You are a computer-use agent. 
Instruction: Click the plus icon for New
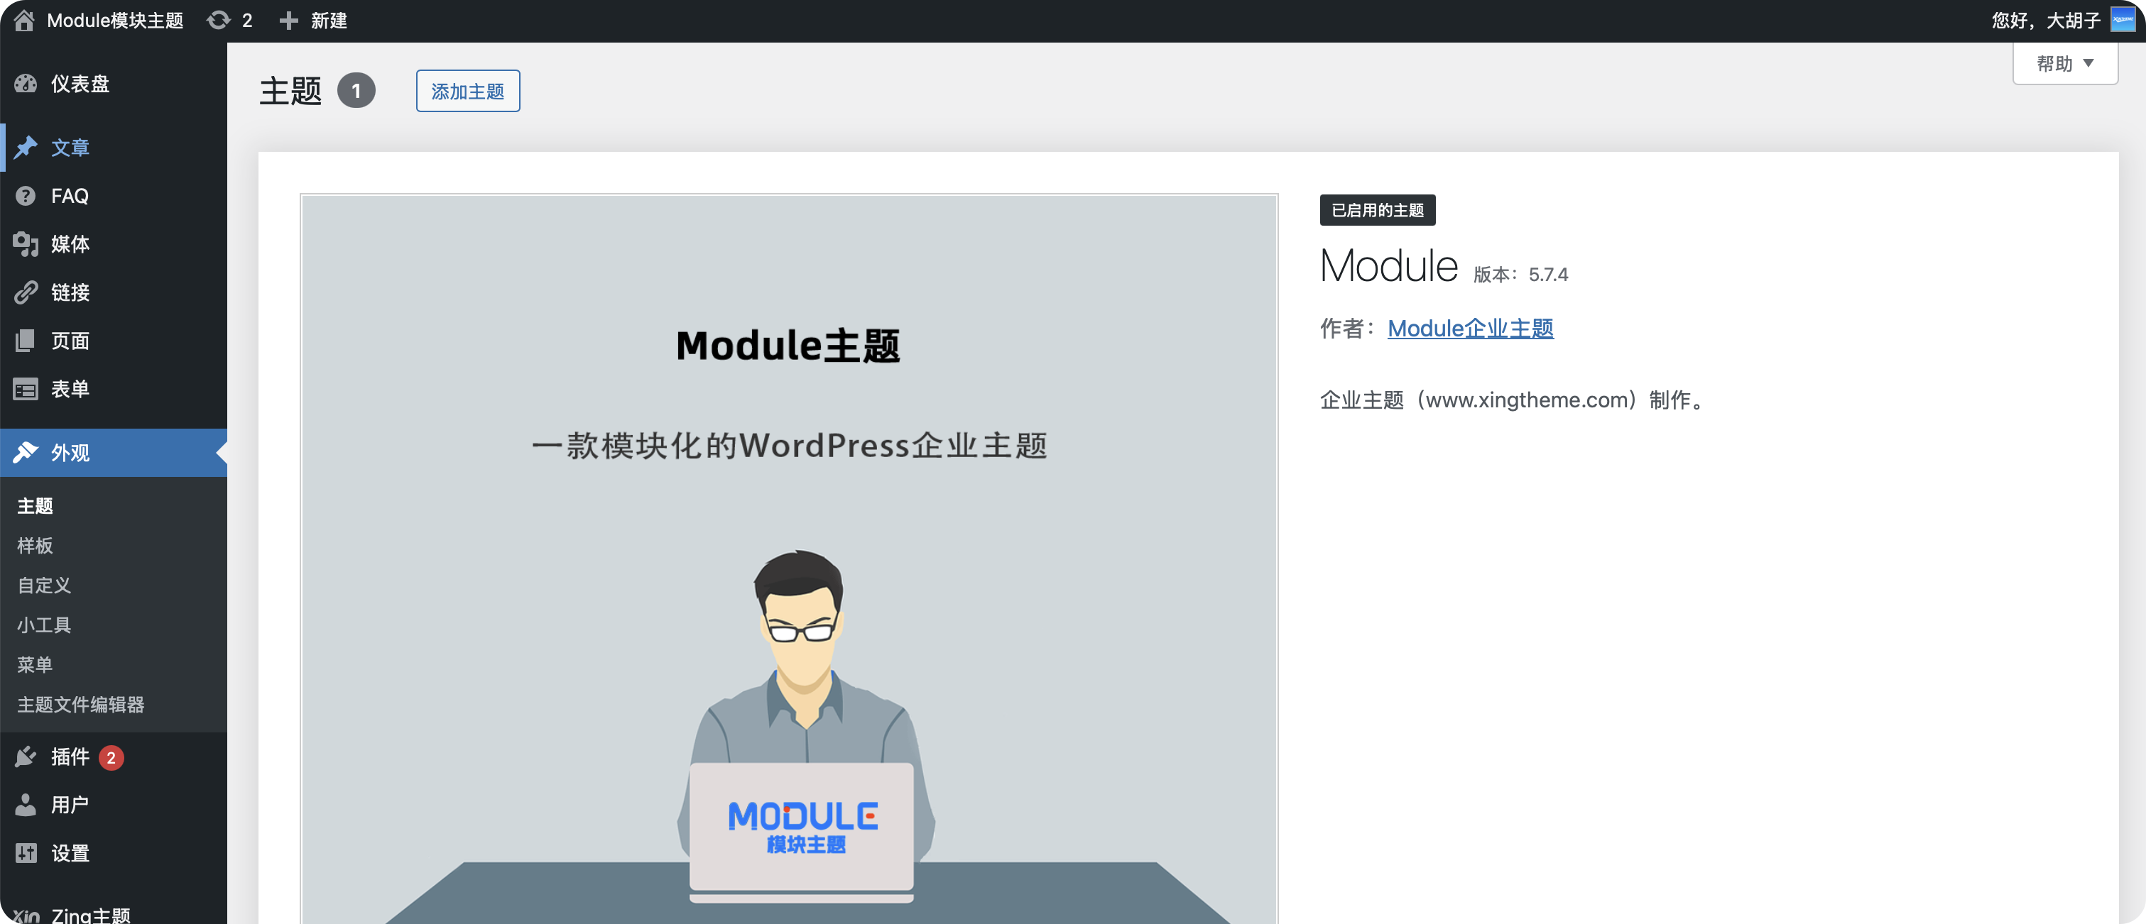[288, 21]
